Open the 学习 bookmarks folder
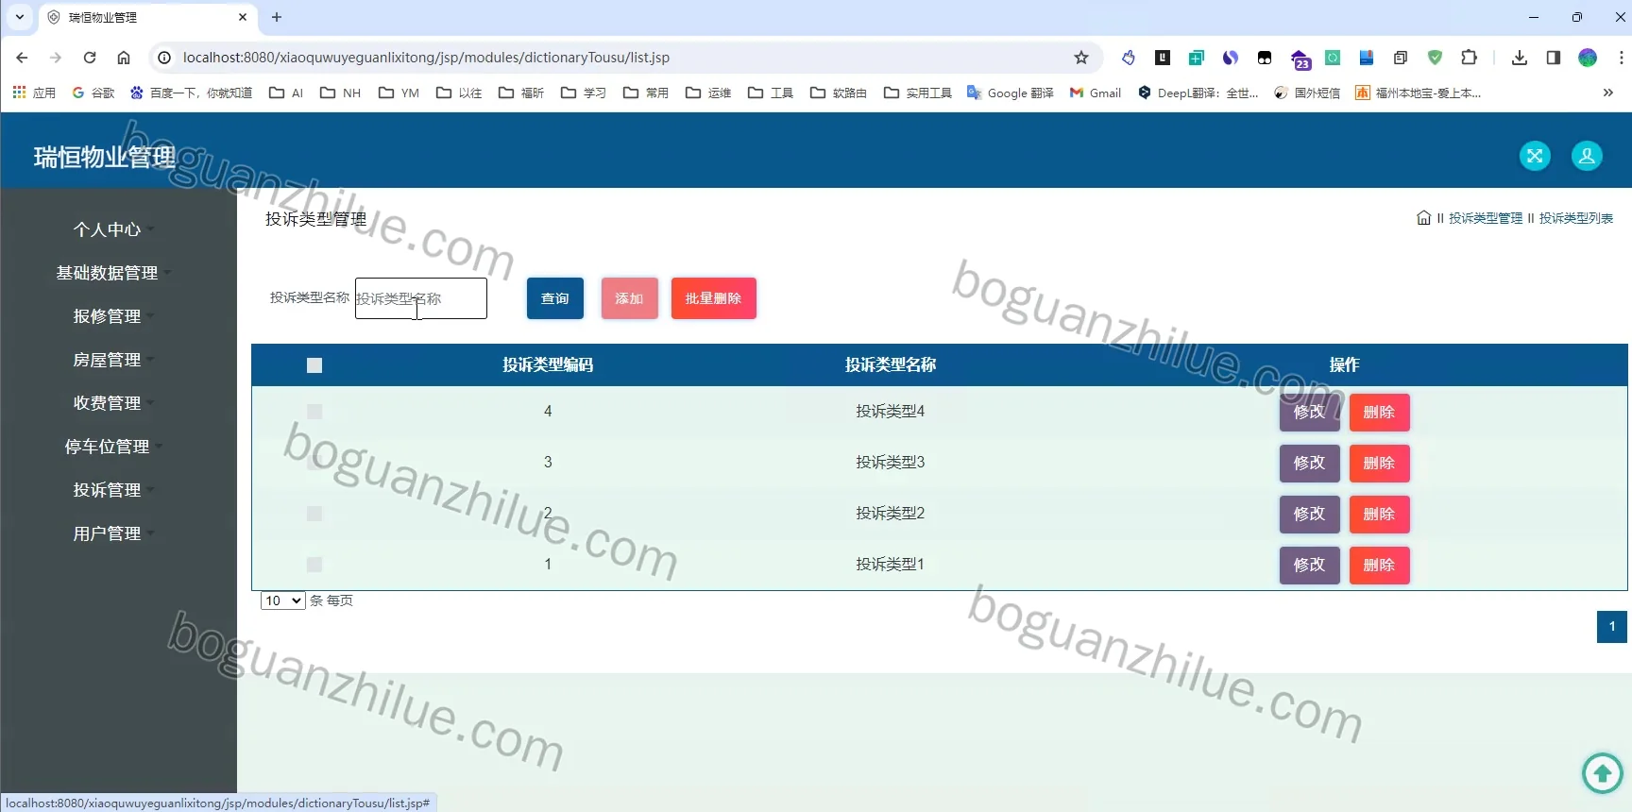1632x812 pixels. (584, 93)
